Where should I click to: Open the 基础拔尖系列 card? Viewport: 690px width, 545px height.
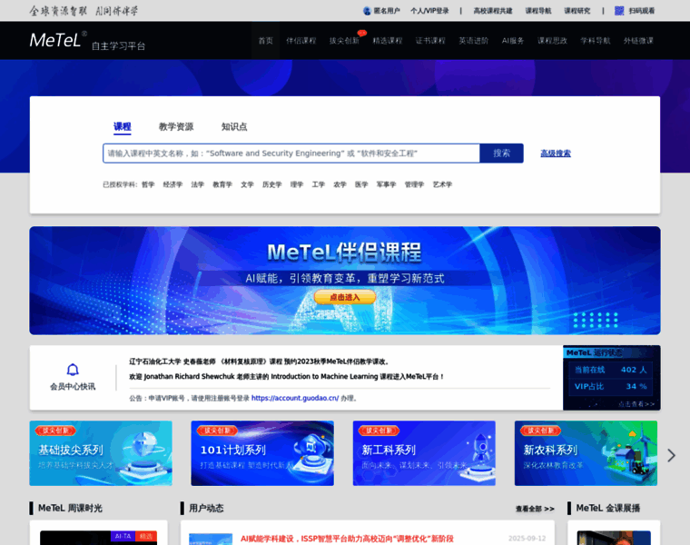pyautogui.click(x=100, y=452)
